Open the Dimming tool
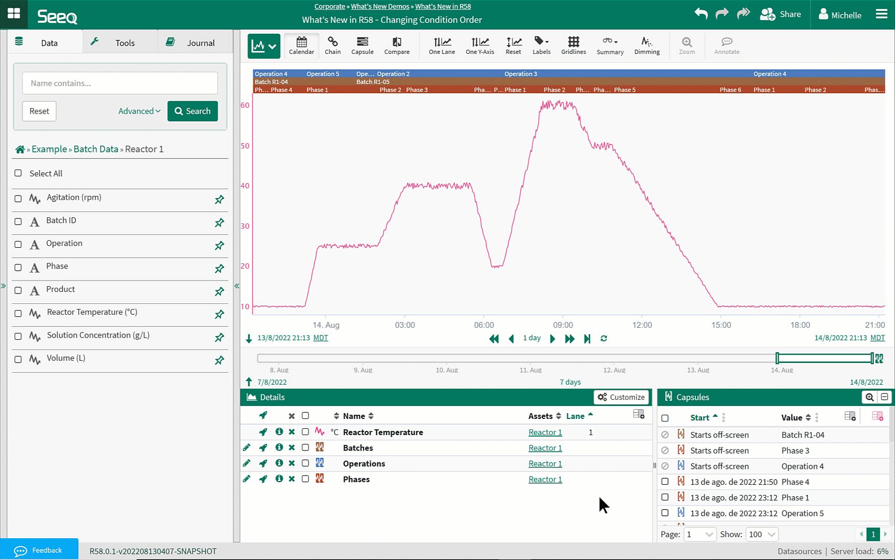 [x=647, y=45]
